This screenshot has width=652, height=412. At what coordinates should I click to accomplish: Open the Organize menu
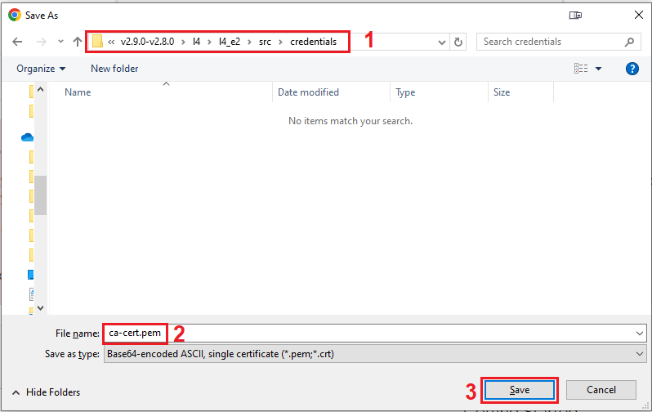[x=41, y=69]
